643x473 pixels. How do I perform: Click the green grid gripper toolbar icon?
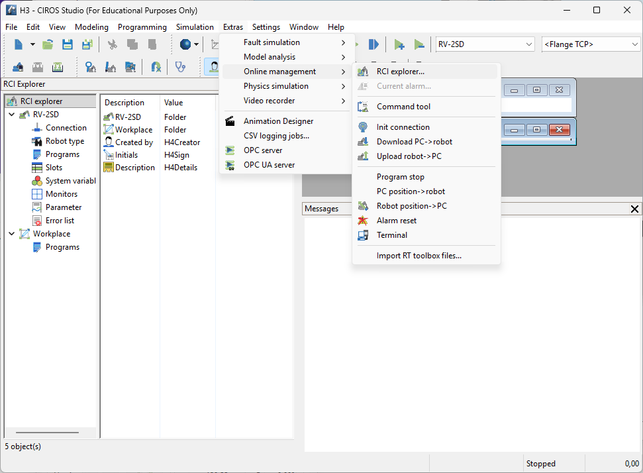pyautogui.click(x=58, y=67)
